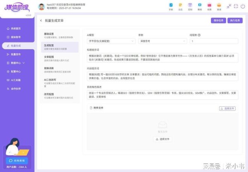Click the back arrow beside 批量生成文章
The height and width of the screenshot is (172, 248).
(41, 20)
